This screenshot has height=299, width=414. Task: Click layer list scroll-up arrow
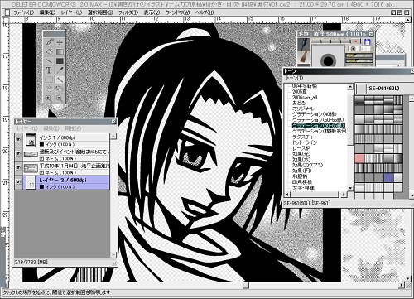pyautogui.click(x=113, y=136)
